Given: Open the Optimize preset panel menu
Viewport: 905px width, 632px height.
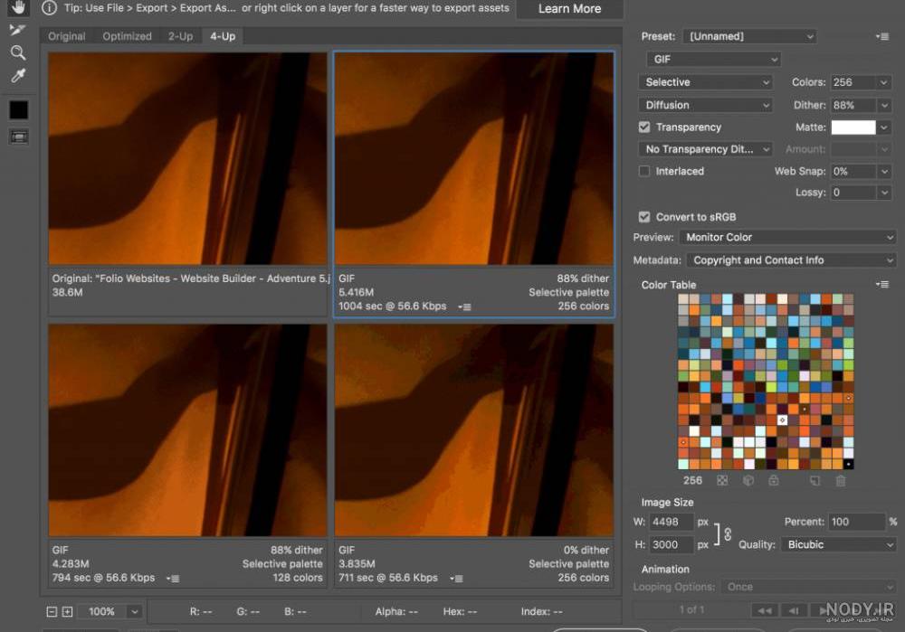Looking at the screenshot, I should click(881, 36).
